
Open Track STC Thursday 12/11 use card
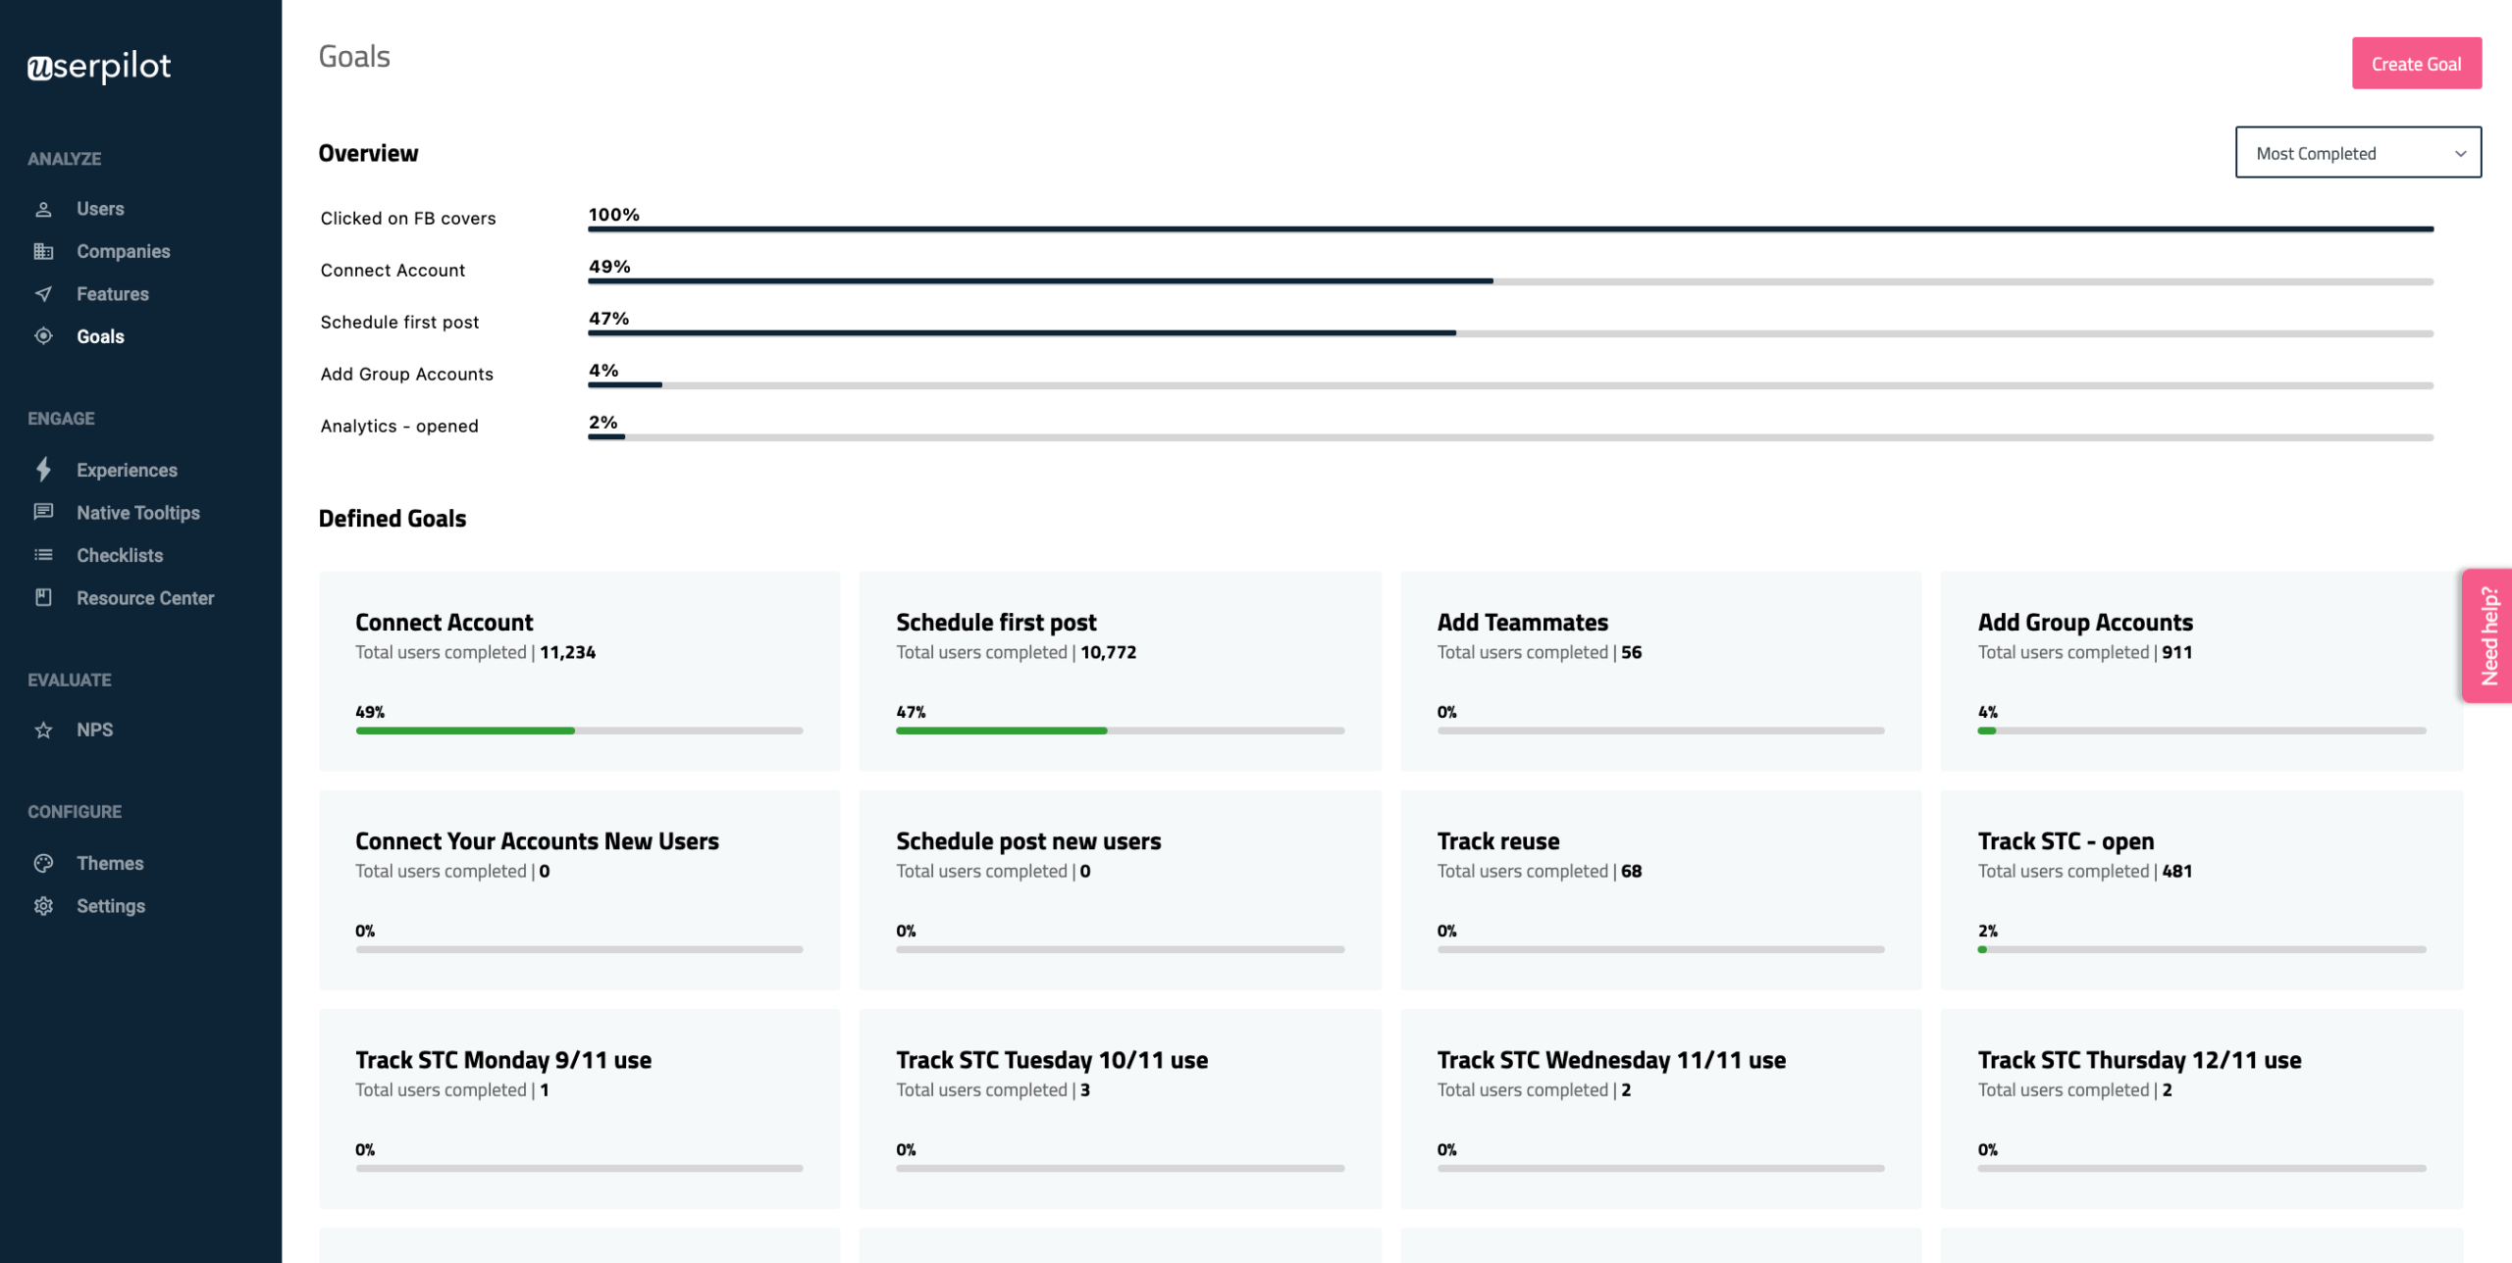[2202, 1108]
